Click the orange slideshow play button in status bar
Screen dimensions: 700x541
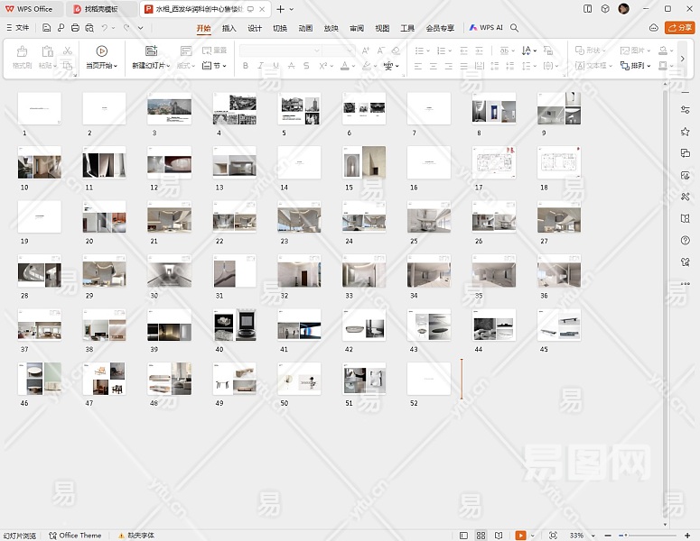coord(521,536)
